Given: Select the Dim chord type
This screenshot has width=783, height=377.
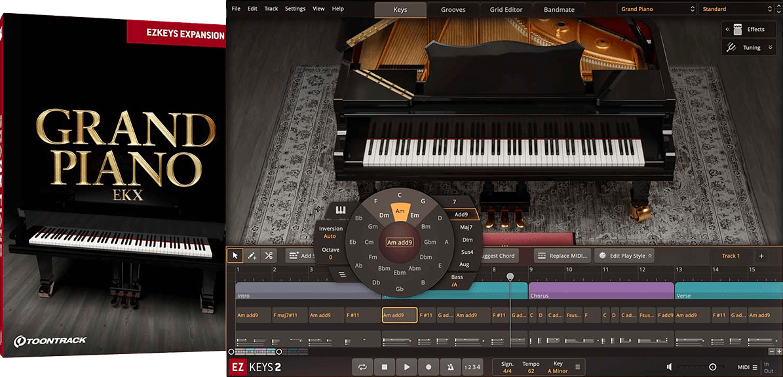Looking at the screenshot, I should tap(467, 240).
